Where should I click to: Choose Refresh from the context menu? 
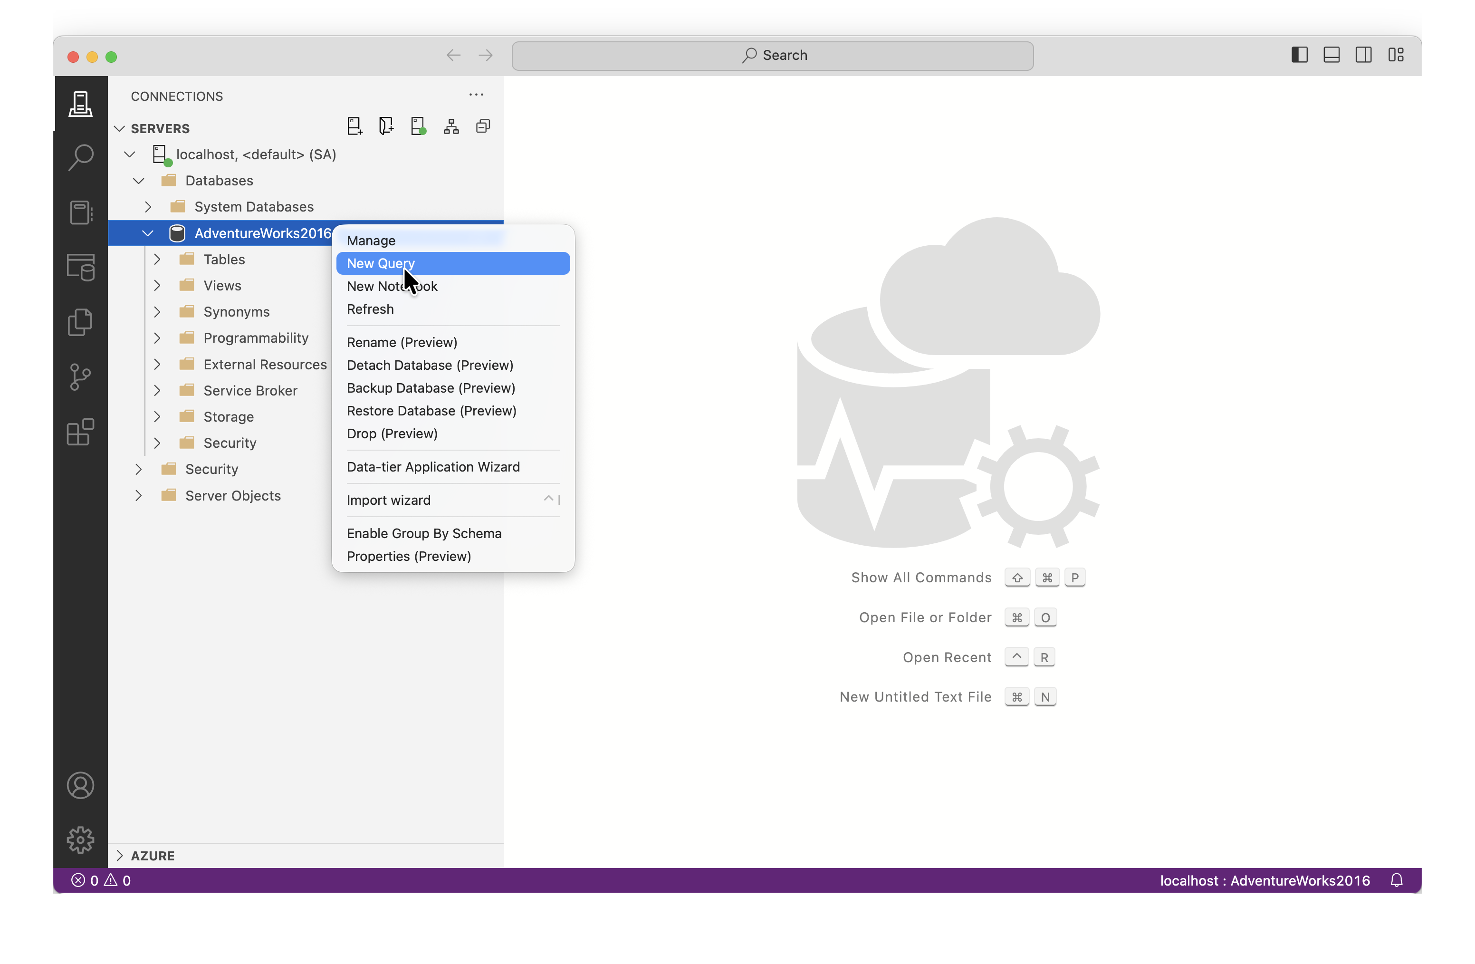(453, 308)
